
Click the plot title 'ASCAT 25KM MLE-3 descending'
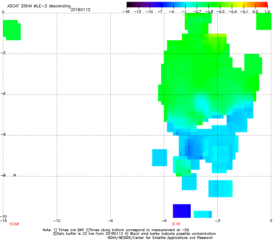(39, 6)
